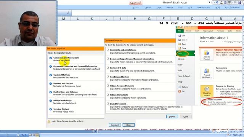Select Recent in the backstage menu
244x137 pixels.
click(x=181, y=59)
